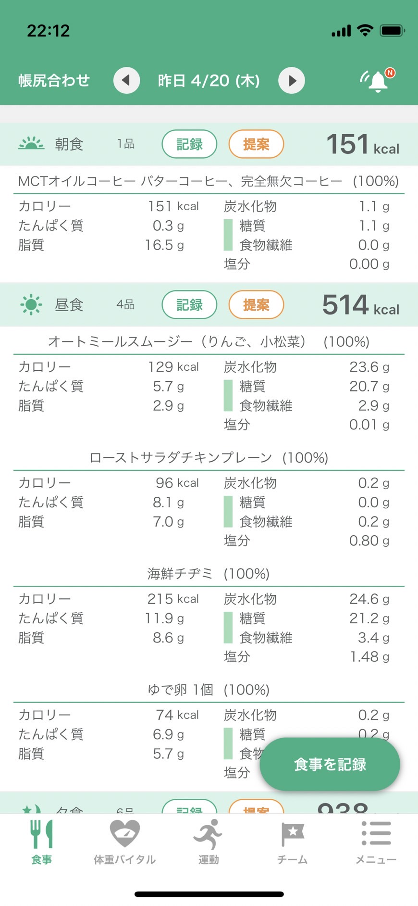The width and height of the screenshot is (418, 906).
Task: Tap the 食事を記録 floating button
Action: (330, 764)
